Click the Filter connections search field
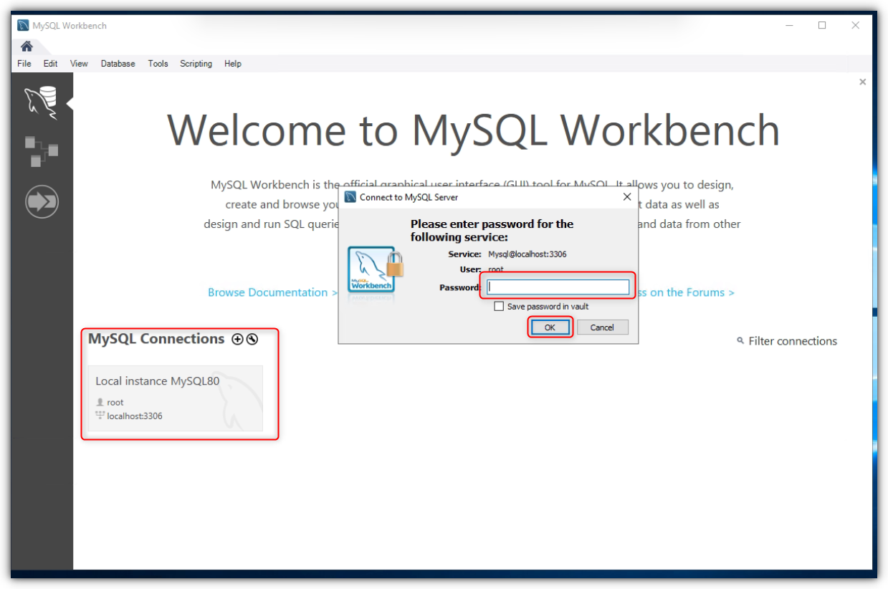 tap(793, 341)
